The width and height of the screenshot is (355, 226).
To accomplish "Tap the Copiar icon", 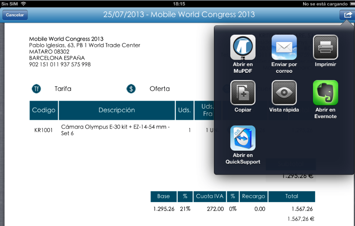I will point(243,92).
